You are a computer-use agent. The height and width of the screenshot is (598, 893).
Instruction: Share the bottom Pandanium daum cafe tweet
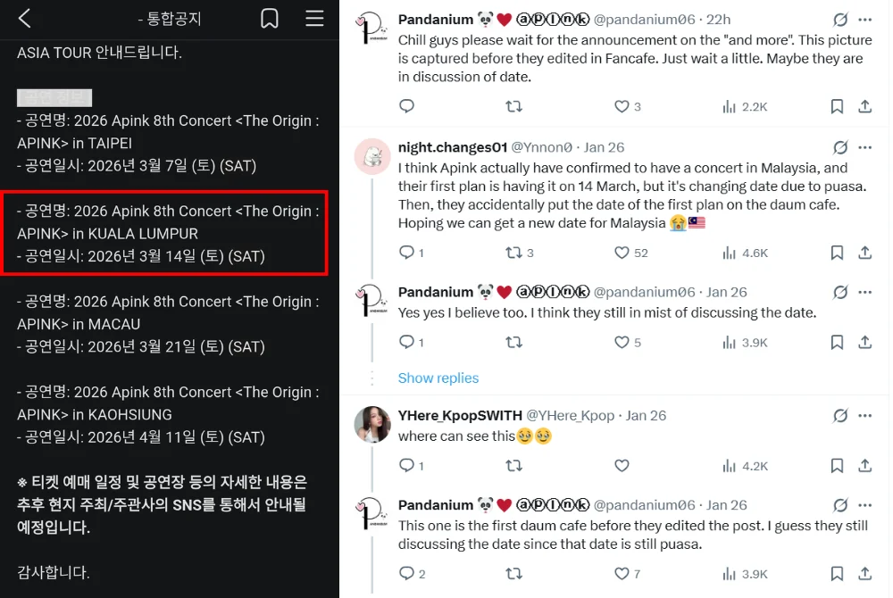864,573
